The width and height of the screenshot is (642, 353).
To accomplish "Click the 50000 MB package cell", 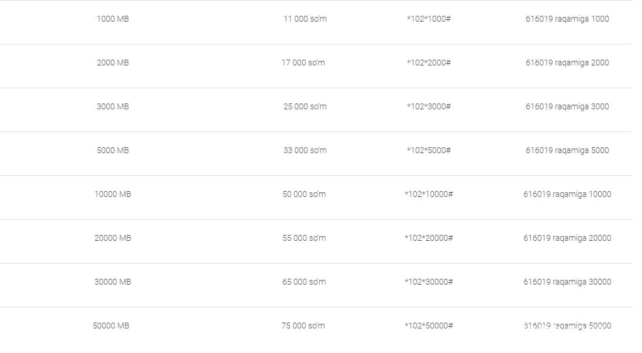I will [x=111, y=326].
